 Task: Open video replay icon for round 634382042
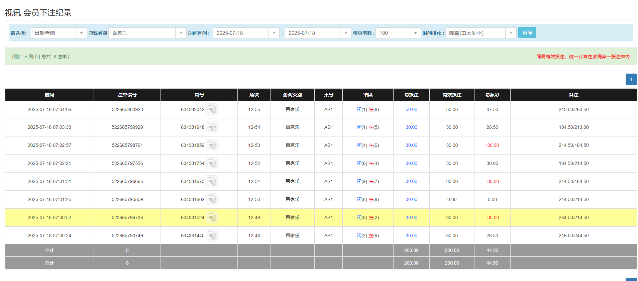pos(212,110)
